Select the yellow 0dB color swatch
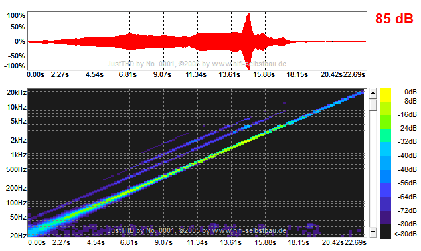 pyautogui.click(x=385, y=94)
